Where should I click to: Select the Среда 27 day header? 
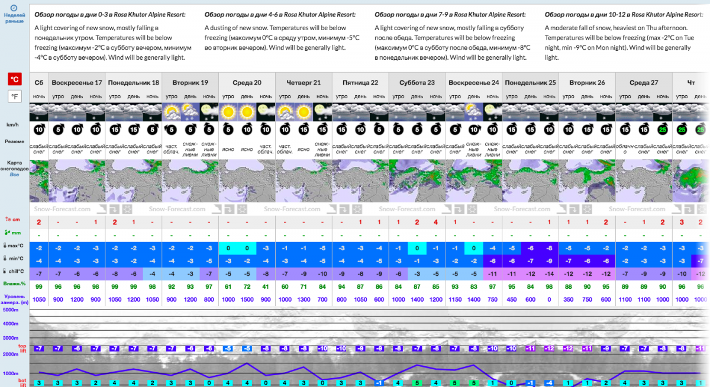pos(644,83)
